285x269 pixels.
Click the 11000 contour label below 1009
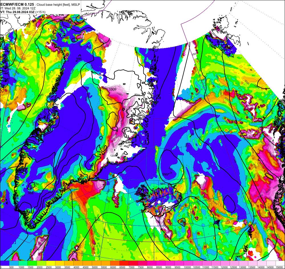(120, 94)
